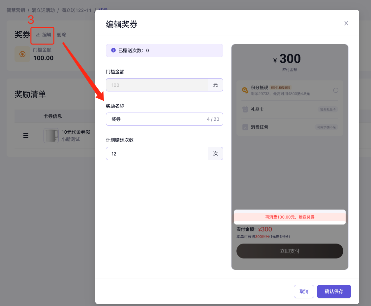Click the info icon beside 已赠送次数
Screen dimensions: 371x306
(113, 51)
